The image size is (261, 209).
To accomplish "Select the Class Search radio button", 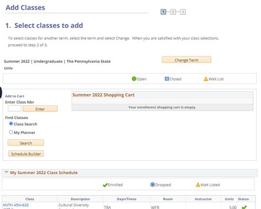I will point(11,124).
